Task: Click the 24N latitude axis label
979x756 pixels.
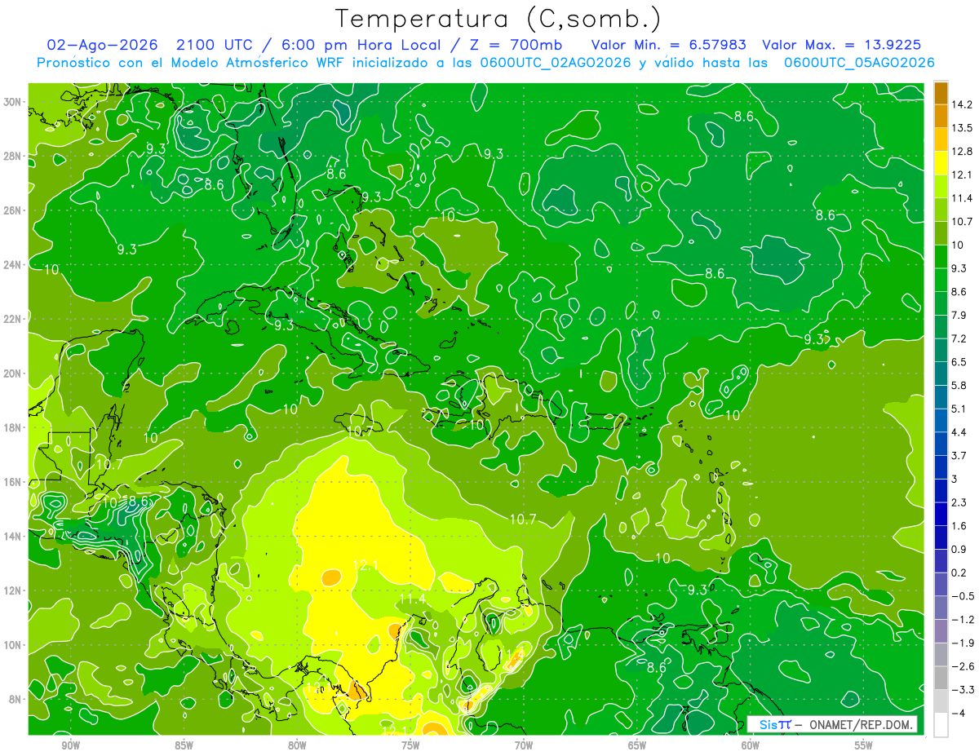Action: [x=14, y=265]
